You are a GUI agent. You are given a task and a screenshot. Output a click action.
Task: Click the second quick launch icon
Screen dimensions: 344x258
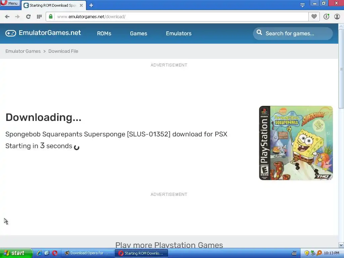47,253
